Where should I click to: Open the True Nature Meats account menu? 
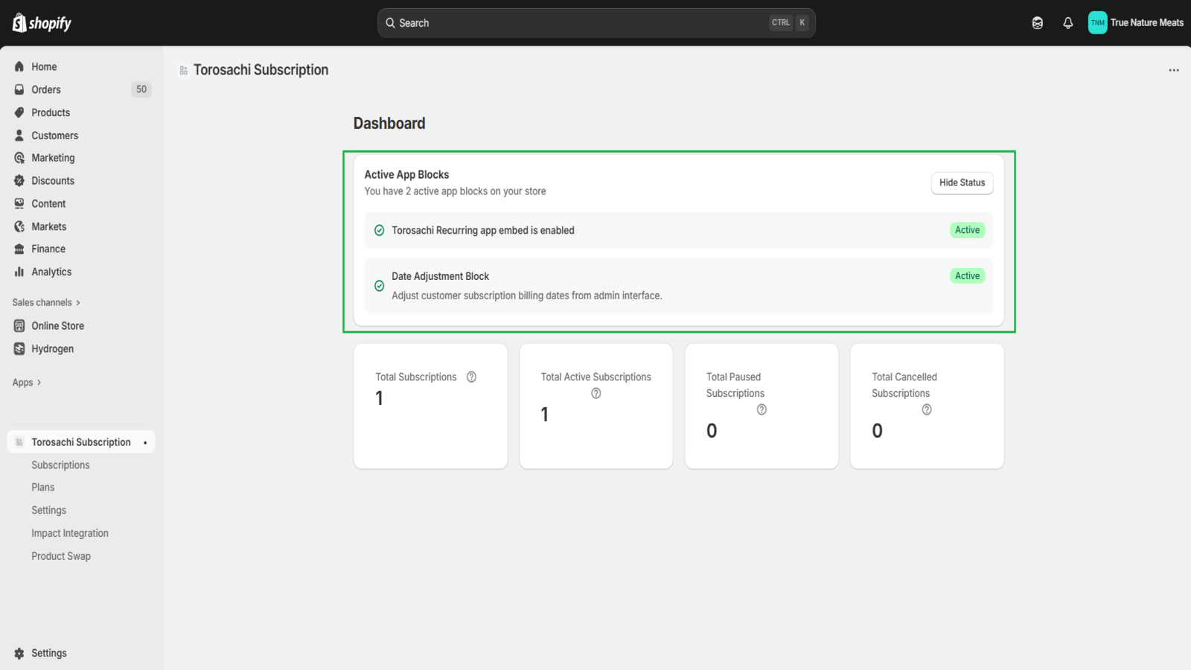(x=1136, y=22)
